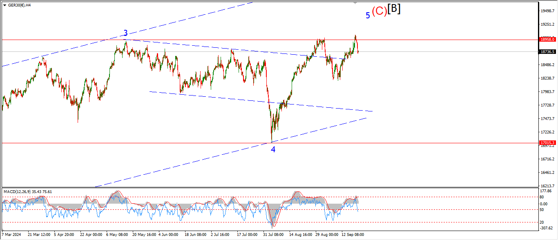Click the 18958.0 price level tag
Viewport: 558px width, 240px height.
click(547, 40)
